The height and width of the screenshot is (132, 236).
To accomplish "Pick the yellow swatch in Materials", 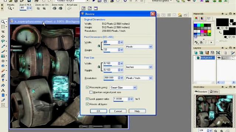I will coord(209,32).
